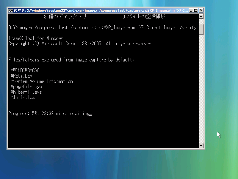Click the scrollbar up arrow
This screenshot has width=238, height=179.
pyautogui.click(x=201, y=16)
